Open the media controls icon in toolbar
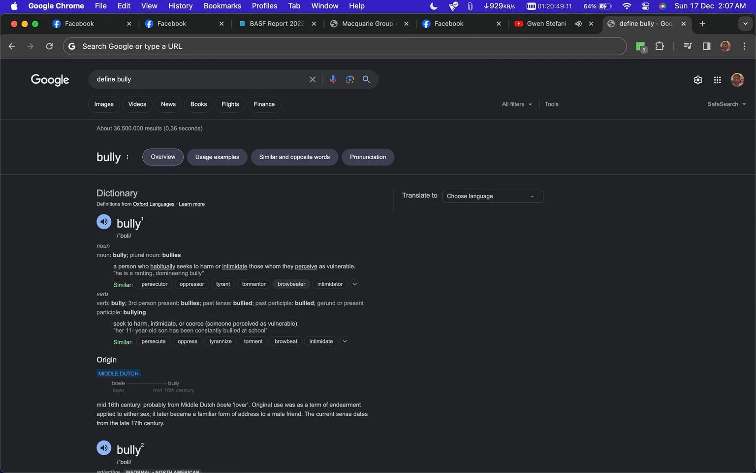This screenshot has width=756, height=473. point(688,46)
